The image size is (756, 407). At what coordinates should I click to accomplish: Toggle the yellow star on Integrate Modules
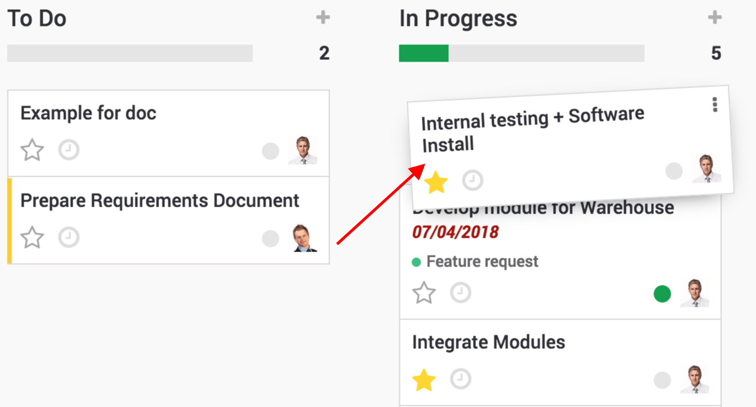pyautogui.click(x=424, y=379)
